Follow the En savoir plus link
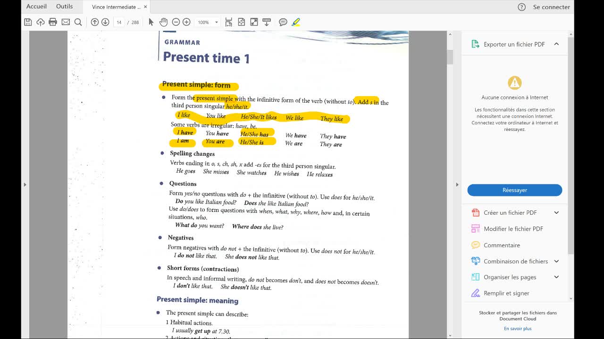 [x=518, y=329]
